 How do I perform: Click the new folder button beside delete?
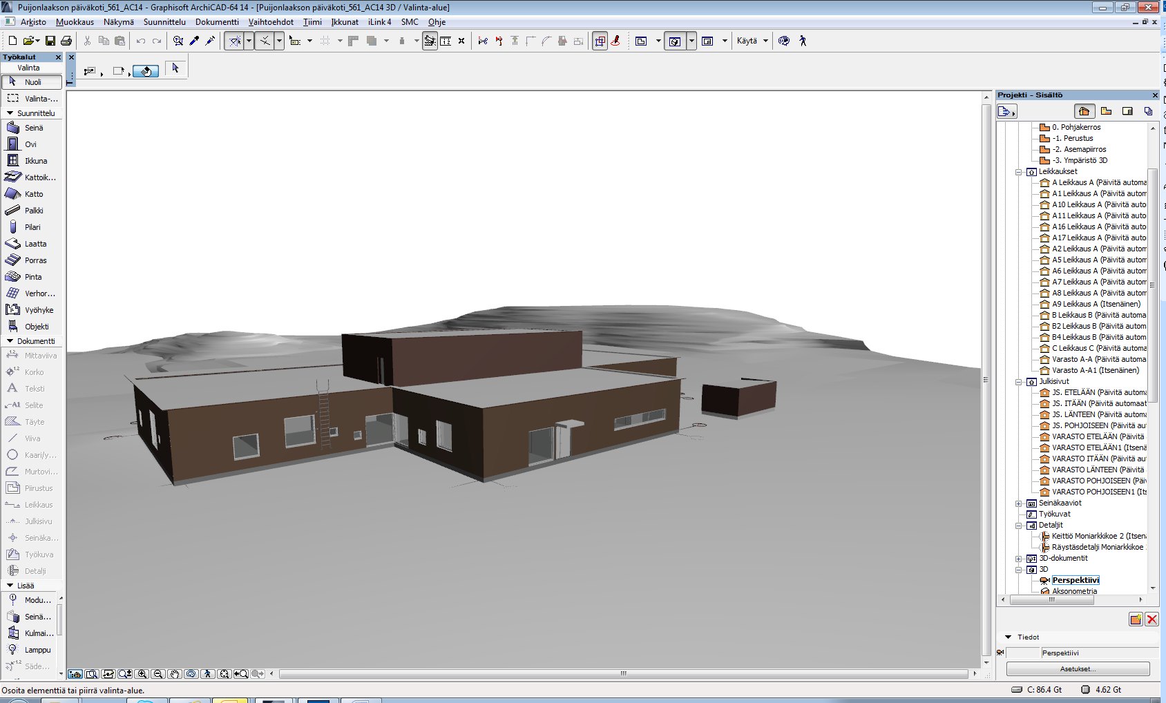click(x=1136, y=619)
